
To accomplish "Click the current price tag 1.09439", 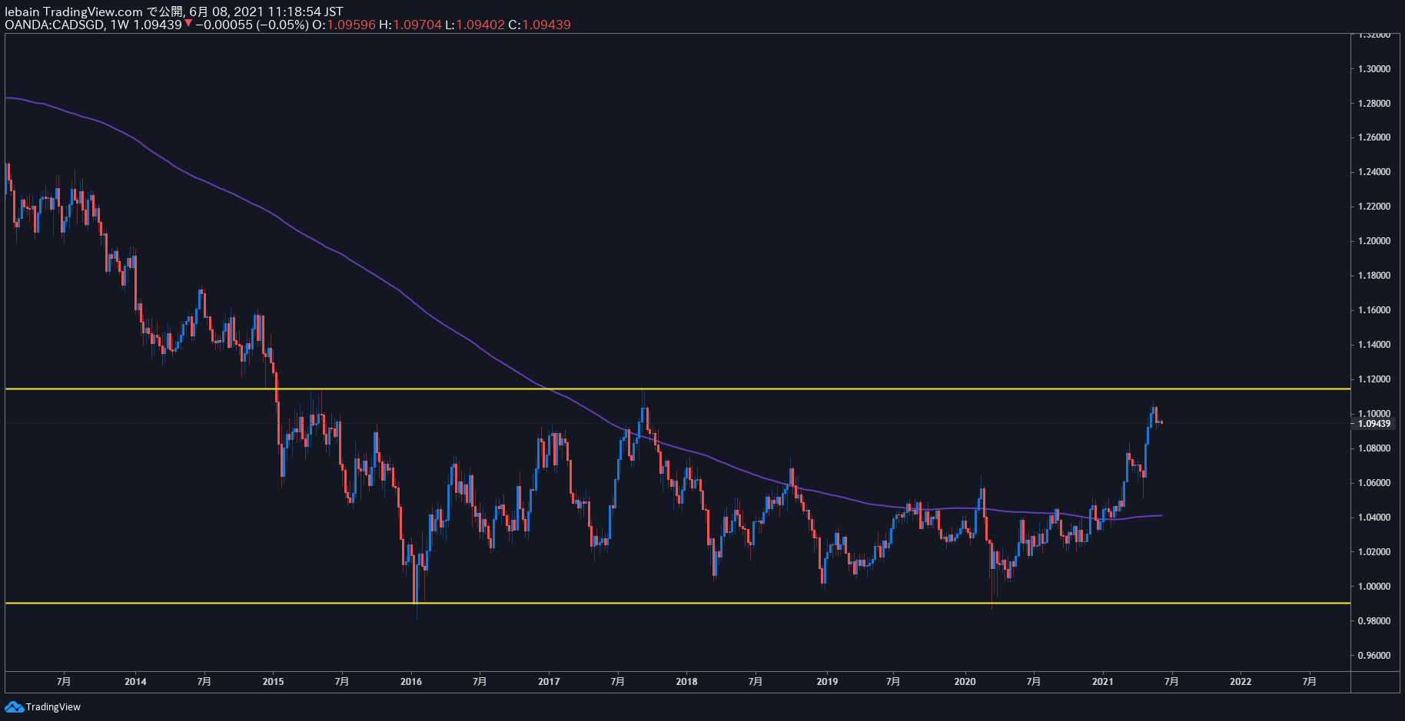I will [1373, 424].
